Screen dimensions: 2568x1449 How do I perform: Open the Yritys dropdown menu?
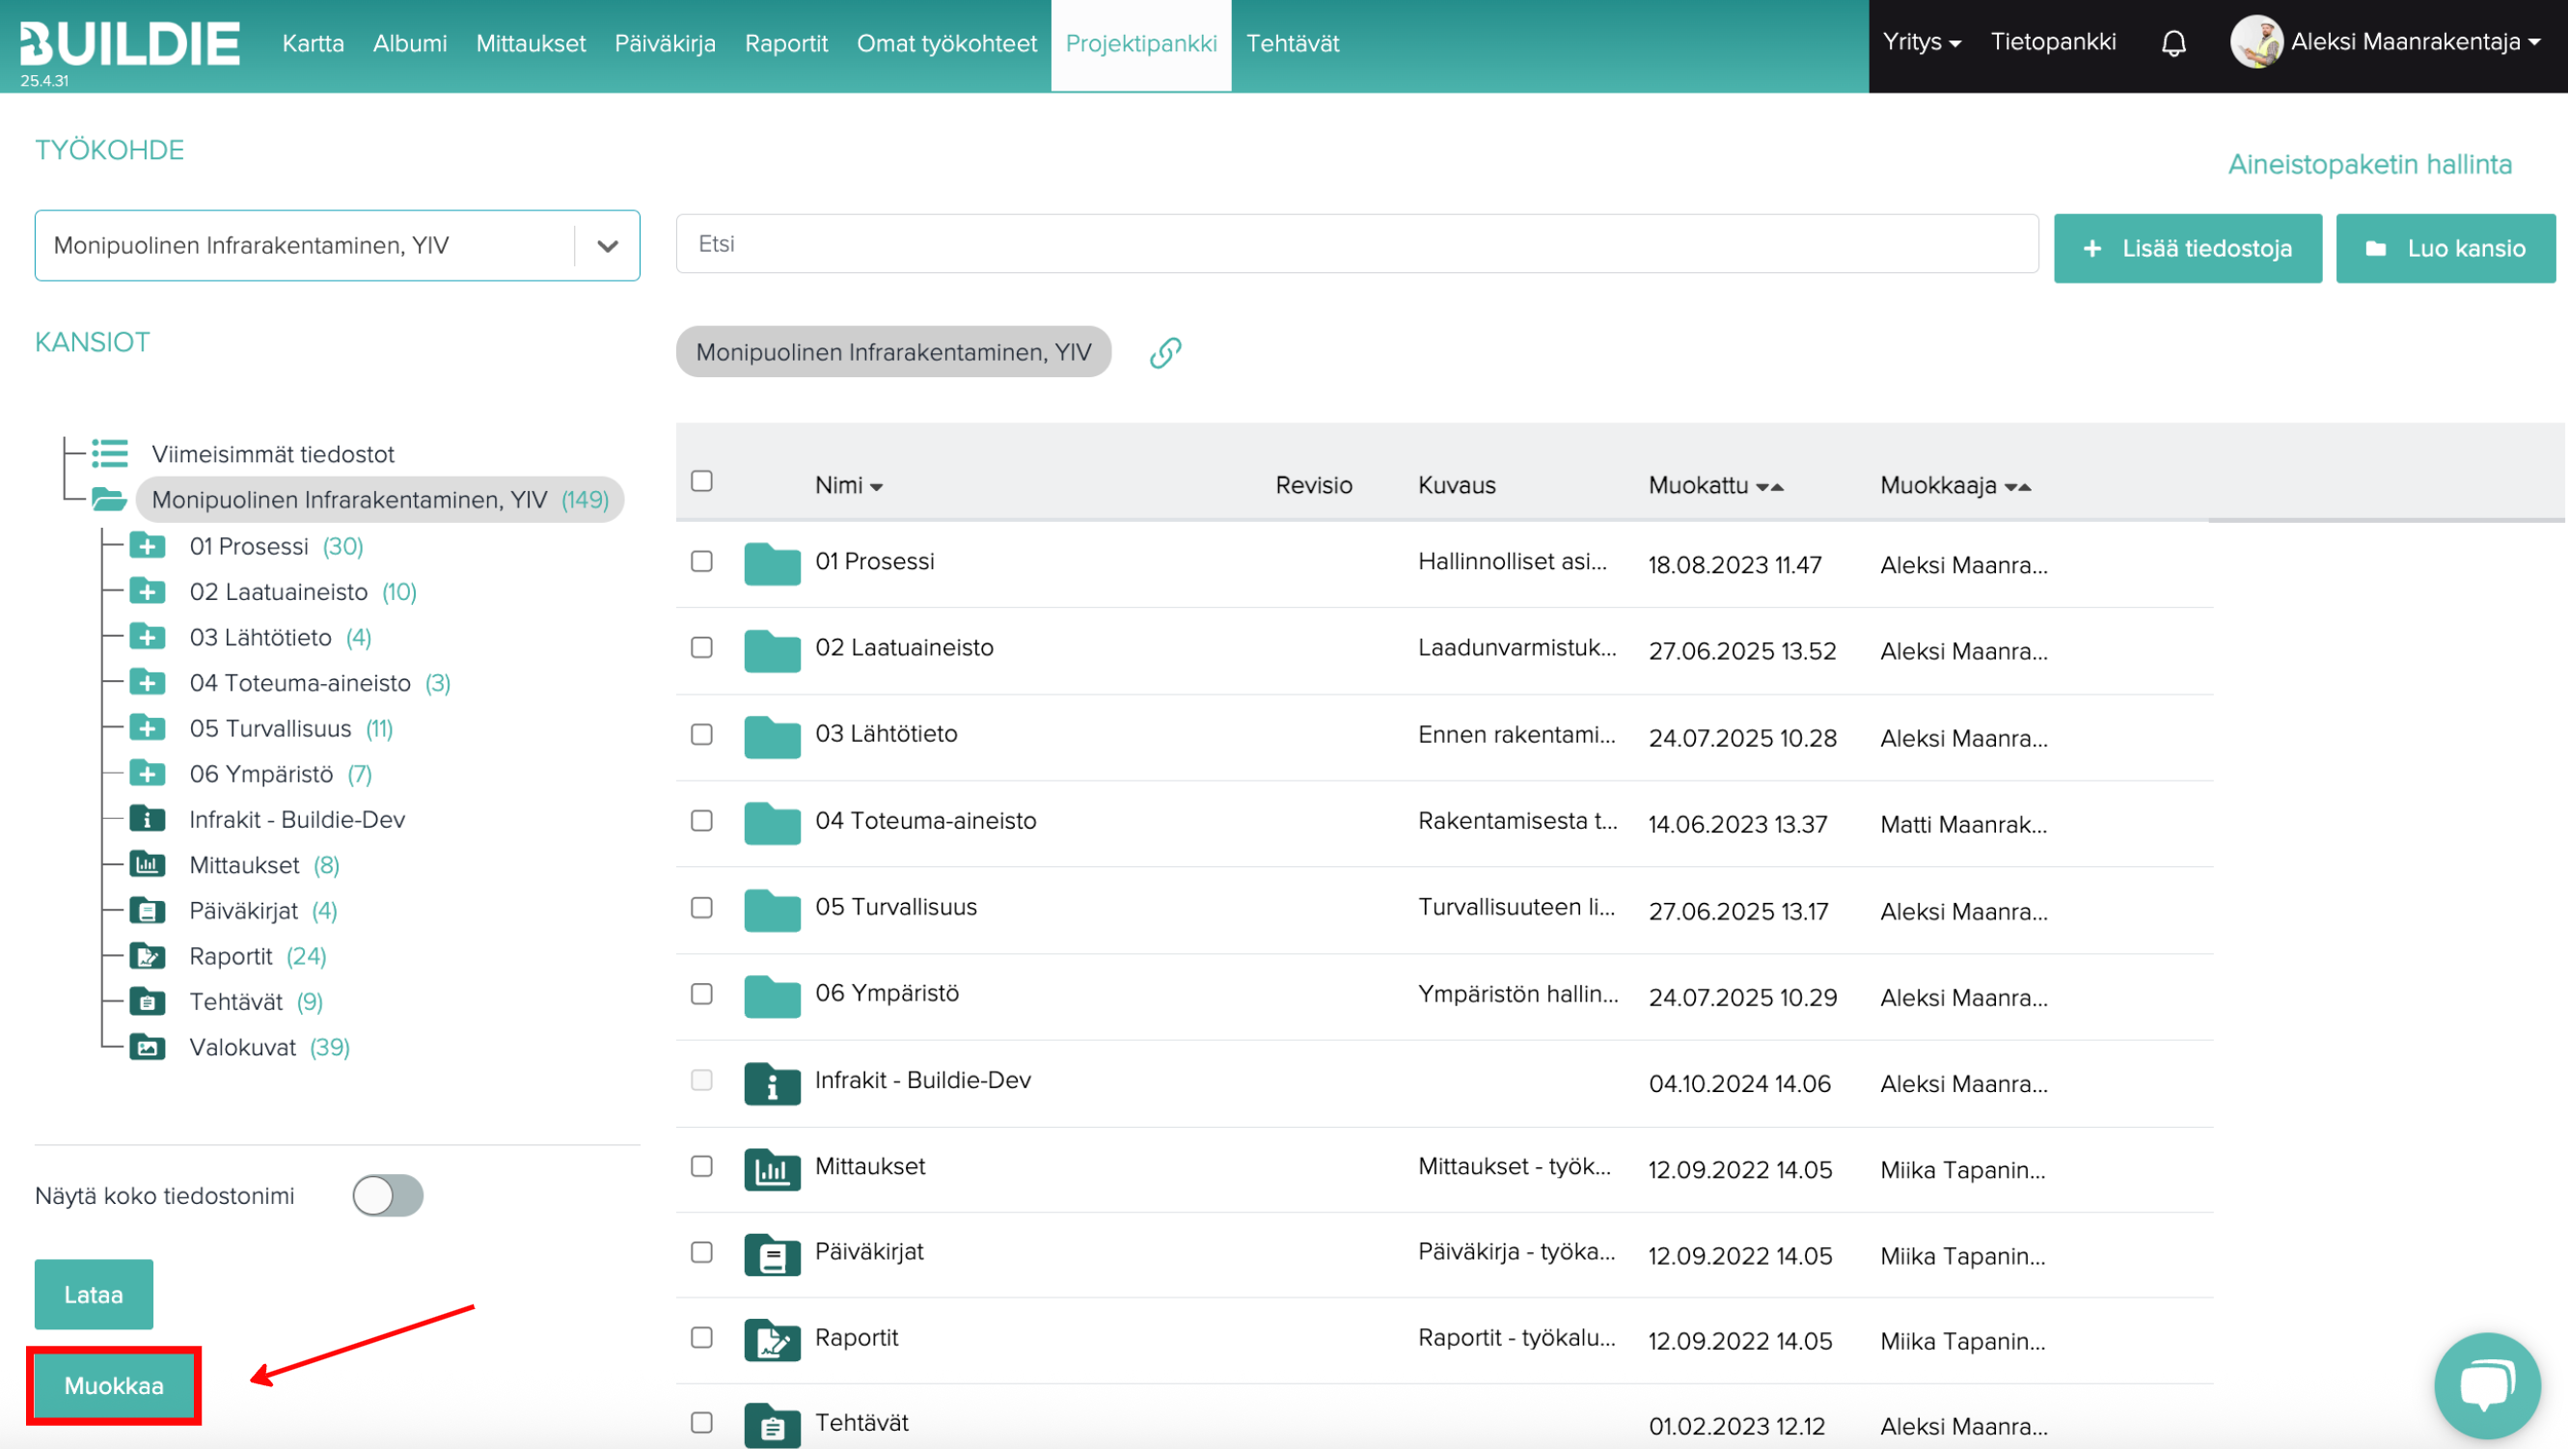tap(1921, 41)
